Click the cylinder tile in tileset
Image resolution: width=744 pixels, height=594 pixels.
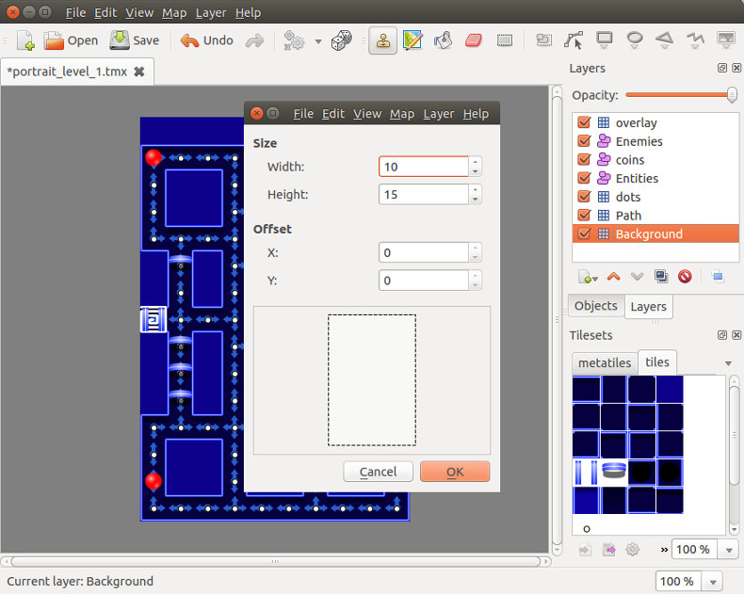[x=613, y=471]
